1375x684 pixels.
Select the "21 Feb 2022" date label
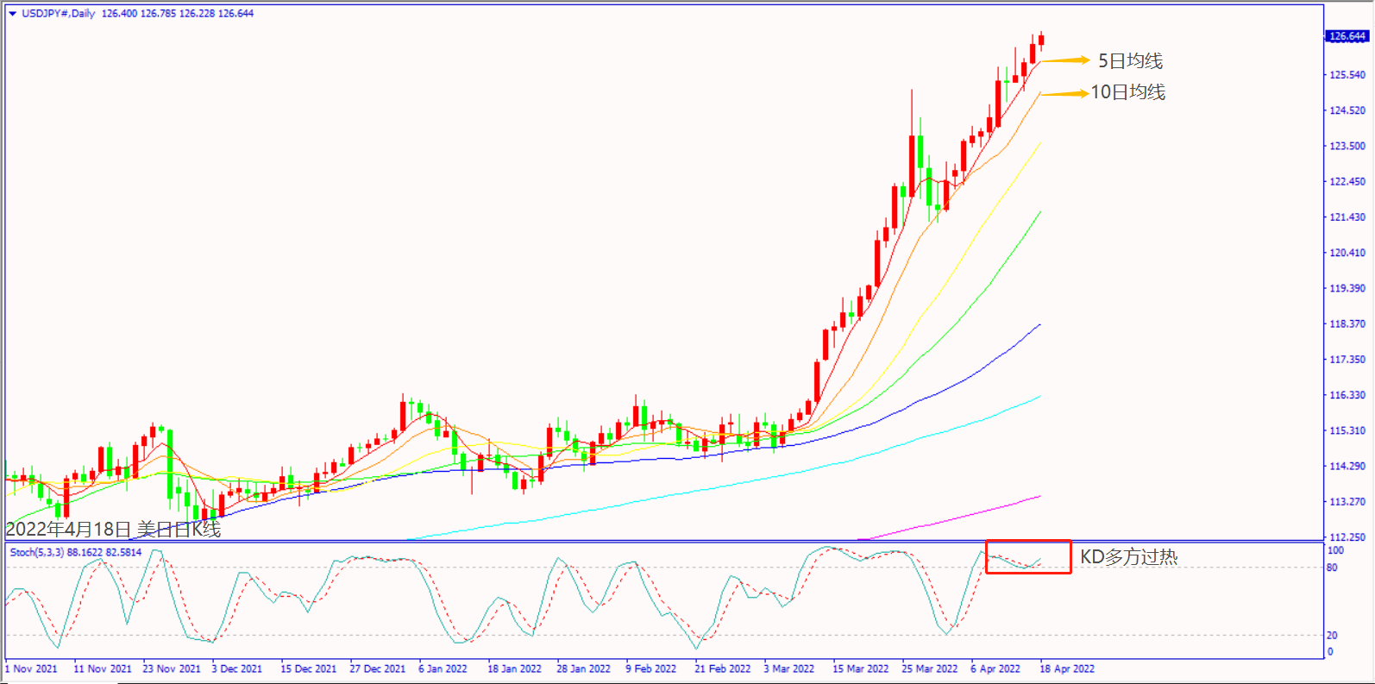[x=723, y=668]
